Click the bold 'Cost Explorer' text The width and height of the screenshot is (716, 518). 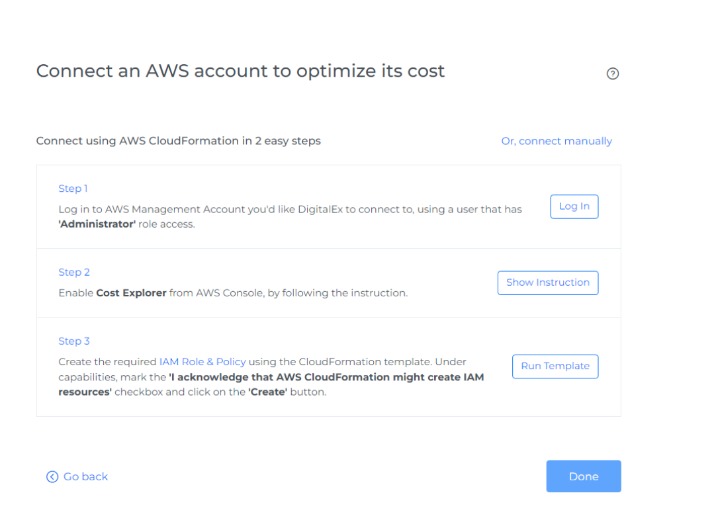[131, 292]
